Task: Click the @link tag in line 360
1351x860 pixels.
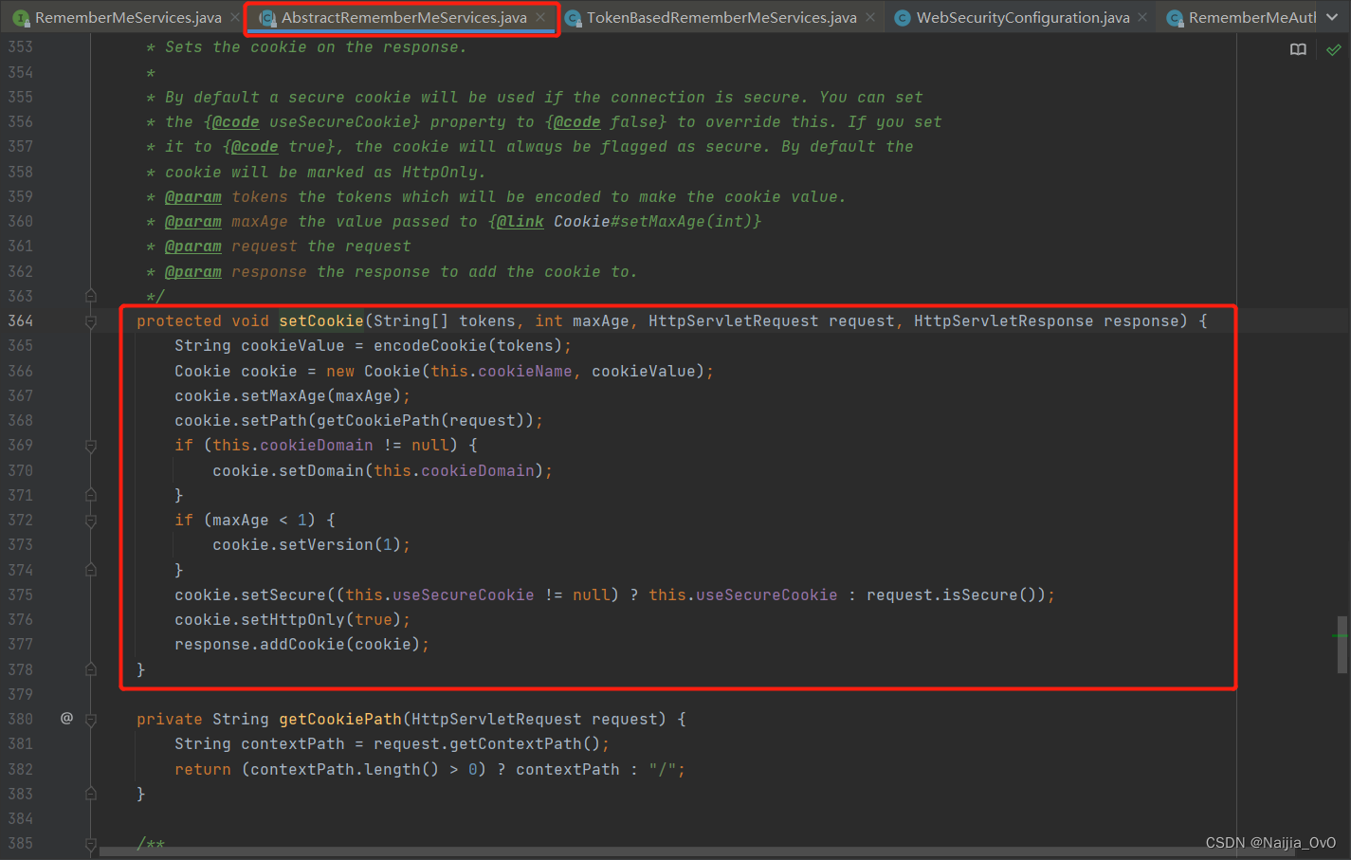Action: [x=520, y=221]
